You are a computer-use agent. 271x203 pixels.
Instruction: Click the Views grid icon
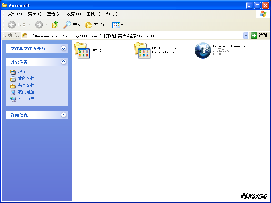pyautogui.click(x=116, y=25)
